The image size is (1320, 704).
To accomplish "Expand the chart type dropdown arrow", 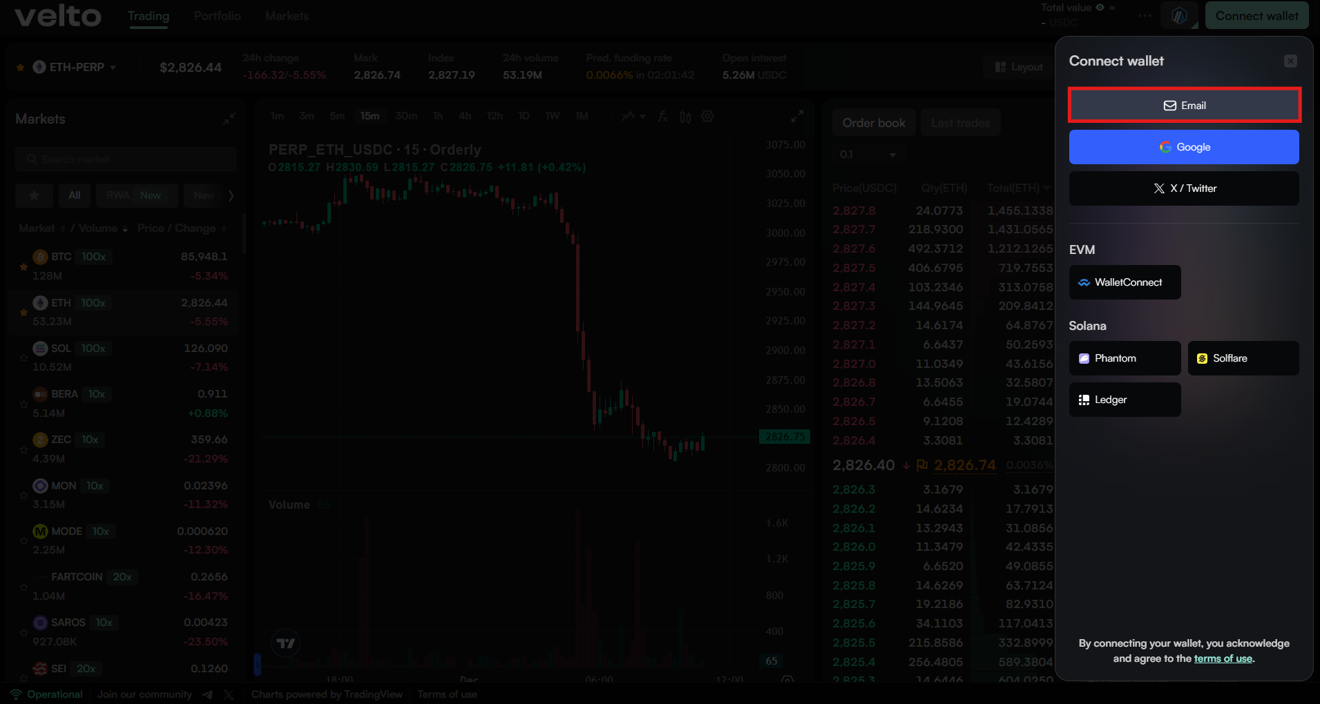I will click(642, 117).
